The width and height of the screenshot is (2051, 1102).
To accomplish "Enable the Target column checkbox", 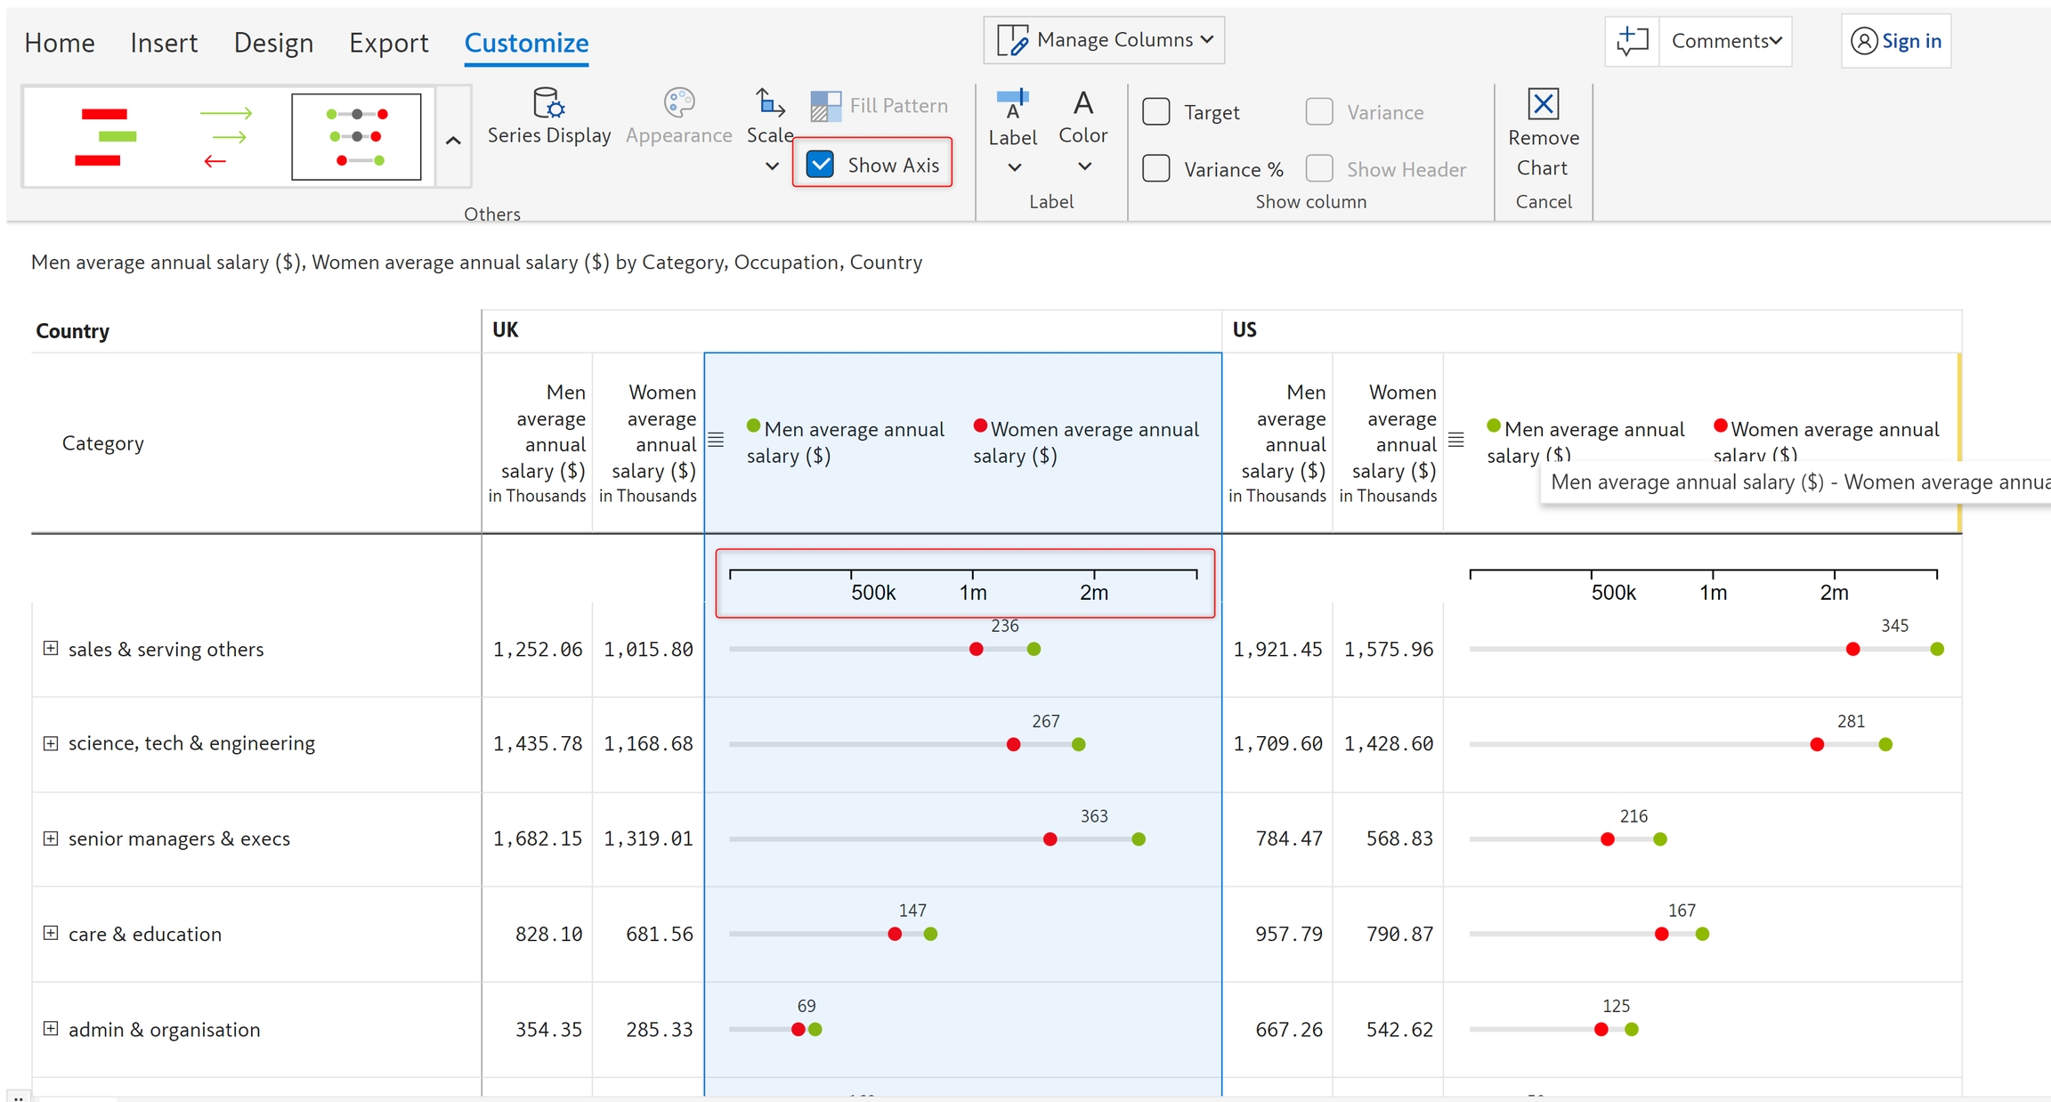I will click(1156, 112).
